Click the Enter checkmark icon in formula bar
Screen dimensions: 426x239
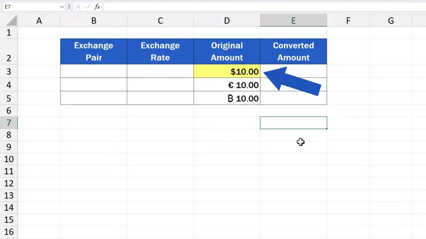point(87,7)
